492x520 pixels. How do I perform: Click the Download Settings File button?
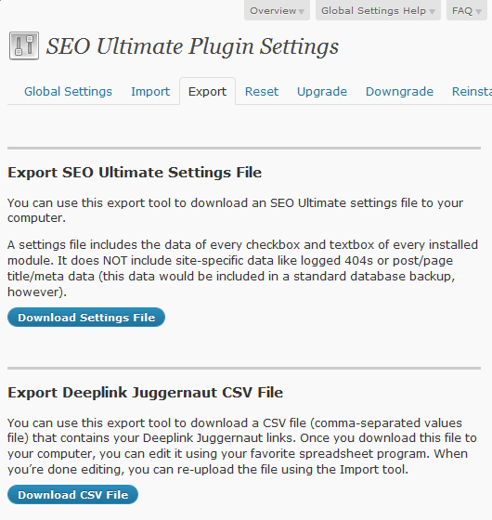86,318
